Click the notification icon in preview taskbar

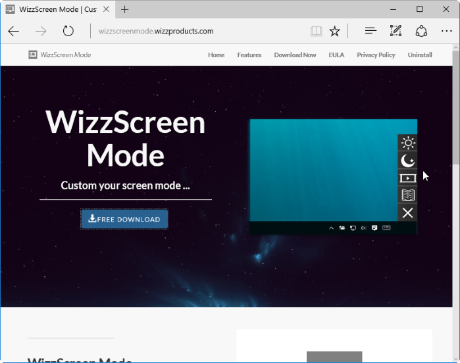374,228
